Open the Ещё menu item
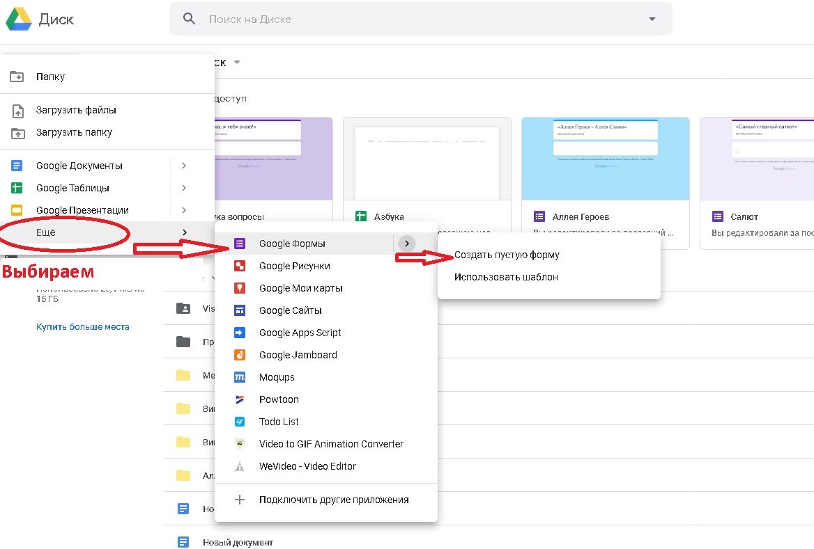This screenshot has height=549, width=814. (x=107, y=232)
